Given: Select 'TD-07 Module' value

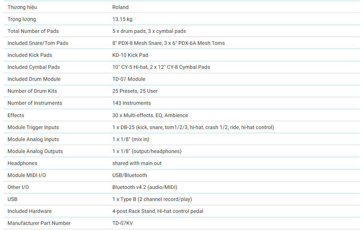Looking at the screenshot, I should pos(129,79).
